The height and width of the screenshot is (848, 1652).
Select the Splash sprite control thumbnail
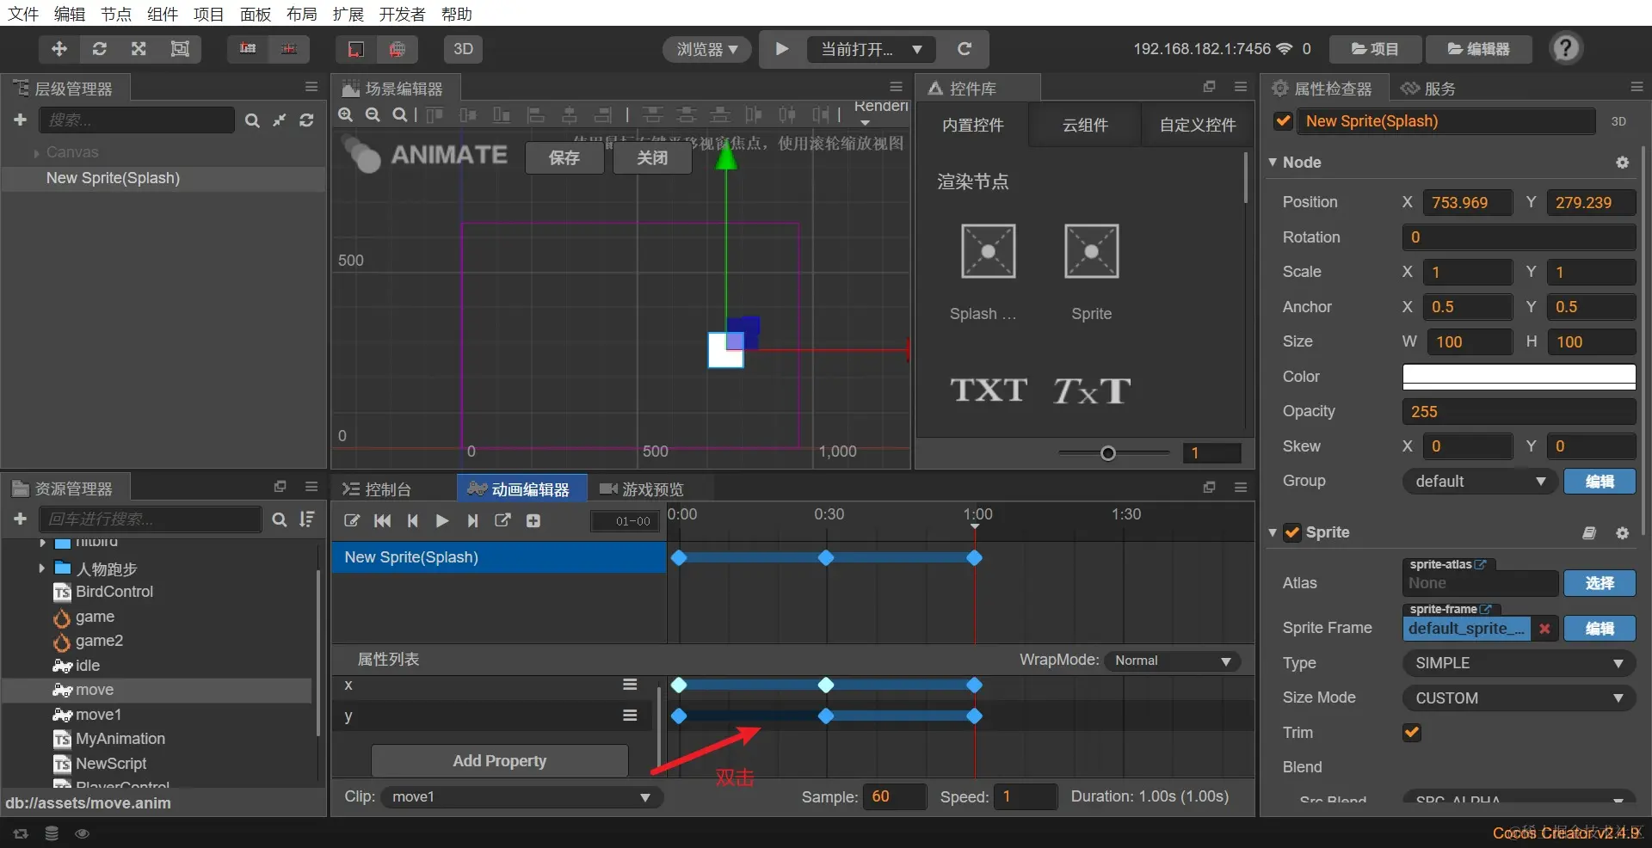(988, 251)
